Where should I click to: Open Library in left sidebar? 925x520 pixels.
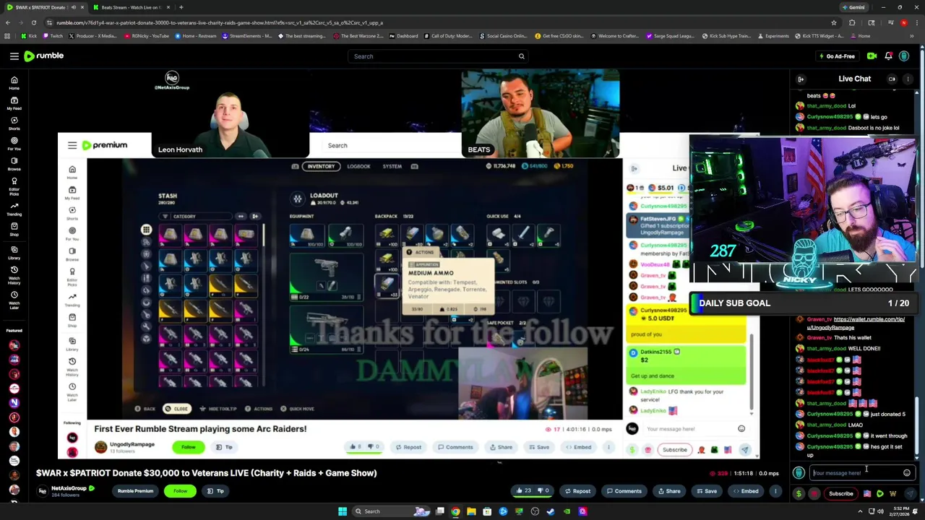[14, 252]
